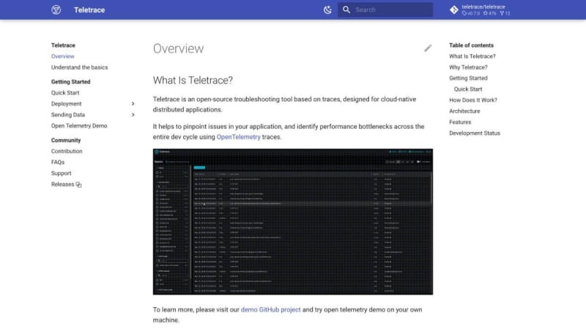Screen dimensions: 586x332
Task: Click the search magnifier icon
Action: [346, 10]
